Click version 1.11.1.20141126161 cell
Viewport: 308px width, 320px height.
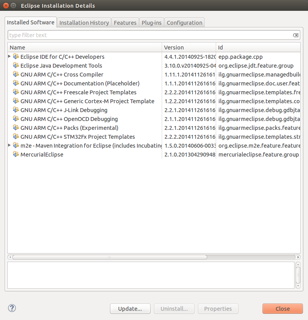(x=190, y=75)
